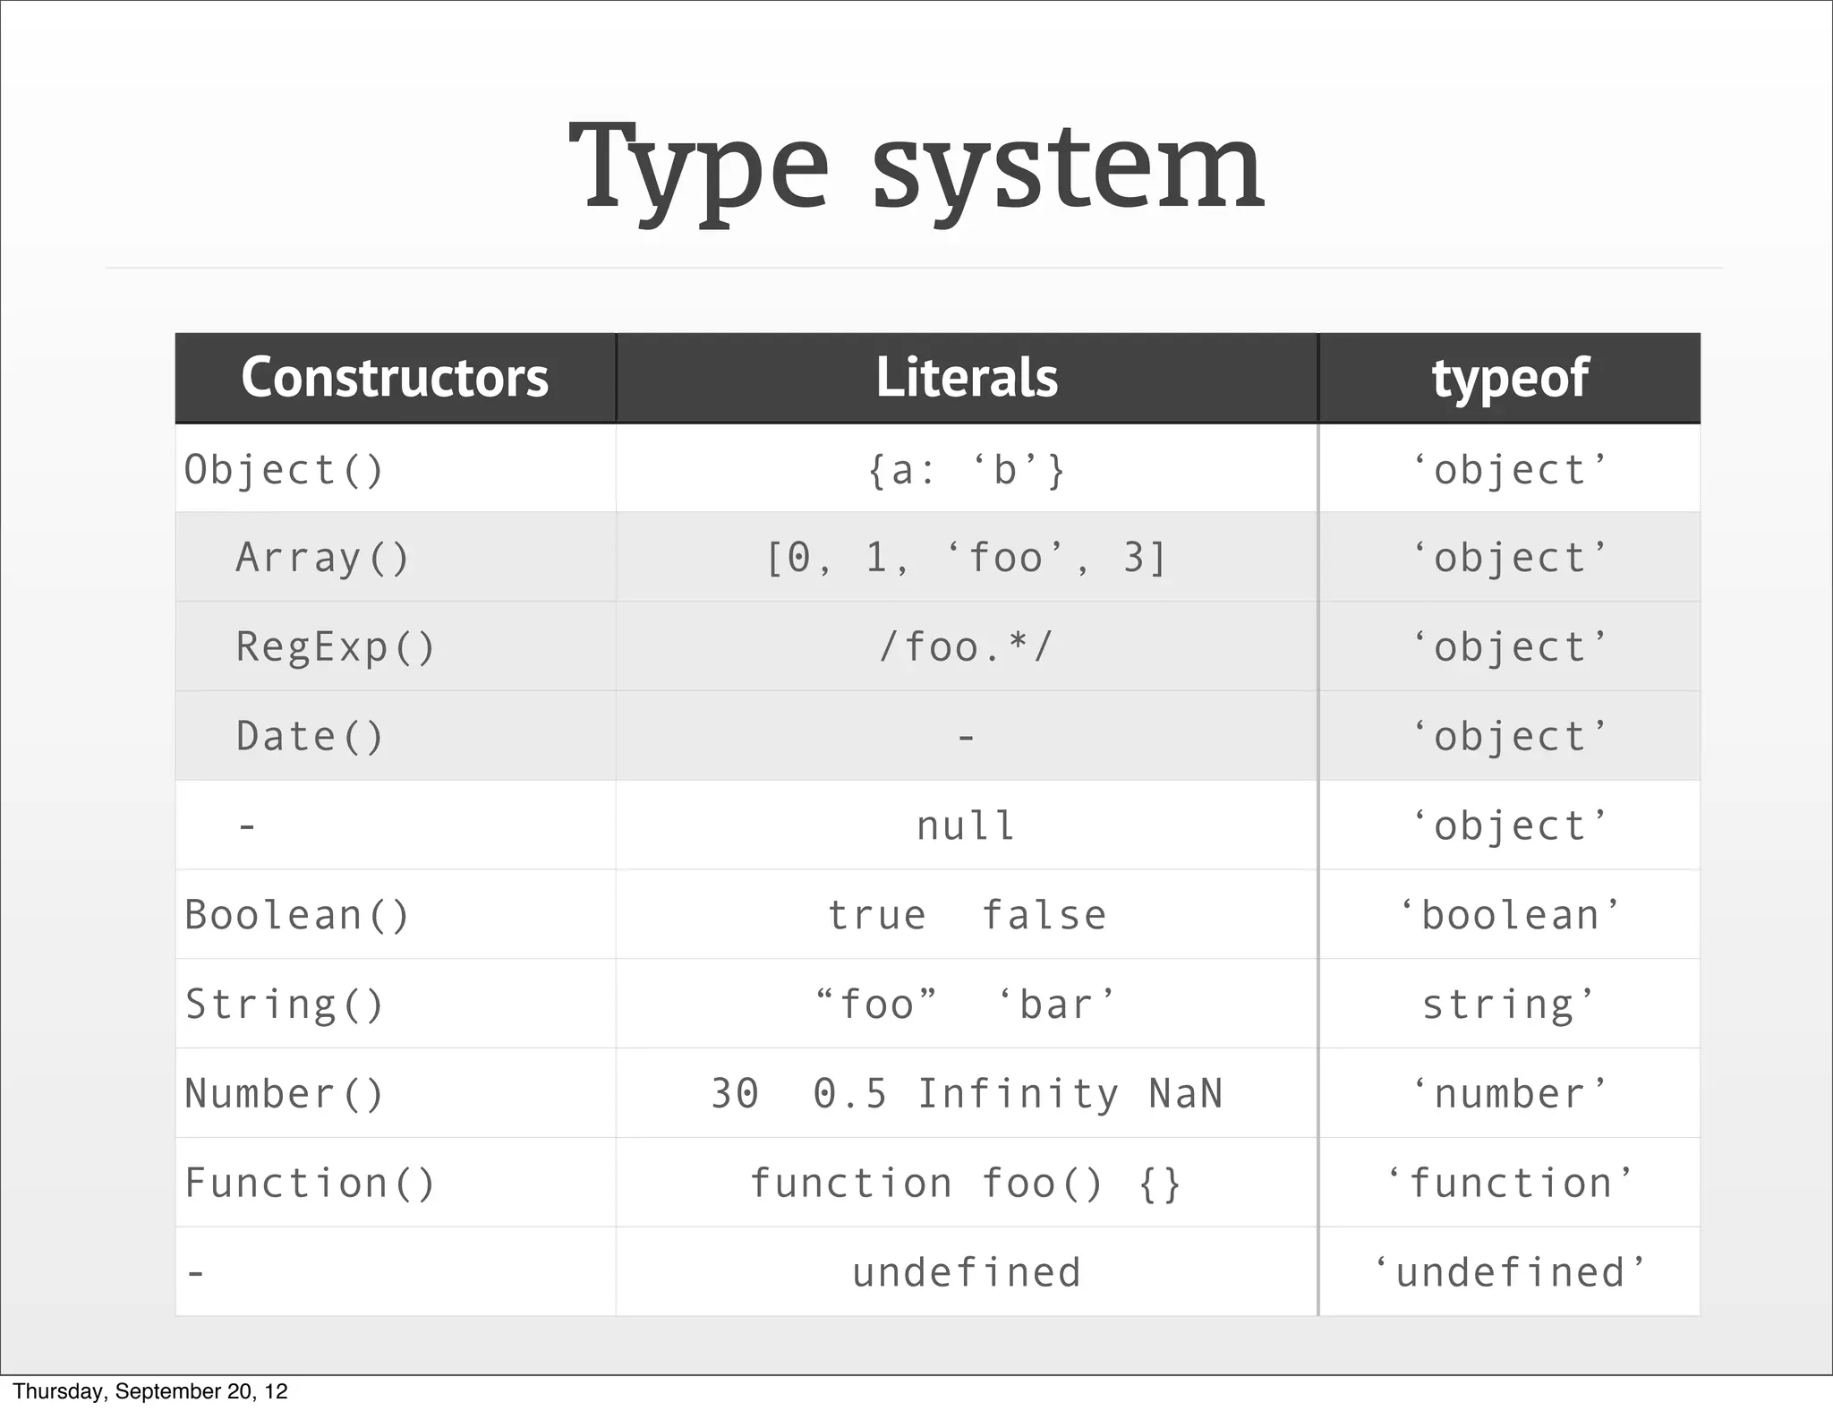Image resolution: width=1833 pixels, height=1411 pixels.
Task: Click the 'number' typeof result
Action: (1510, 1094)
